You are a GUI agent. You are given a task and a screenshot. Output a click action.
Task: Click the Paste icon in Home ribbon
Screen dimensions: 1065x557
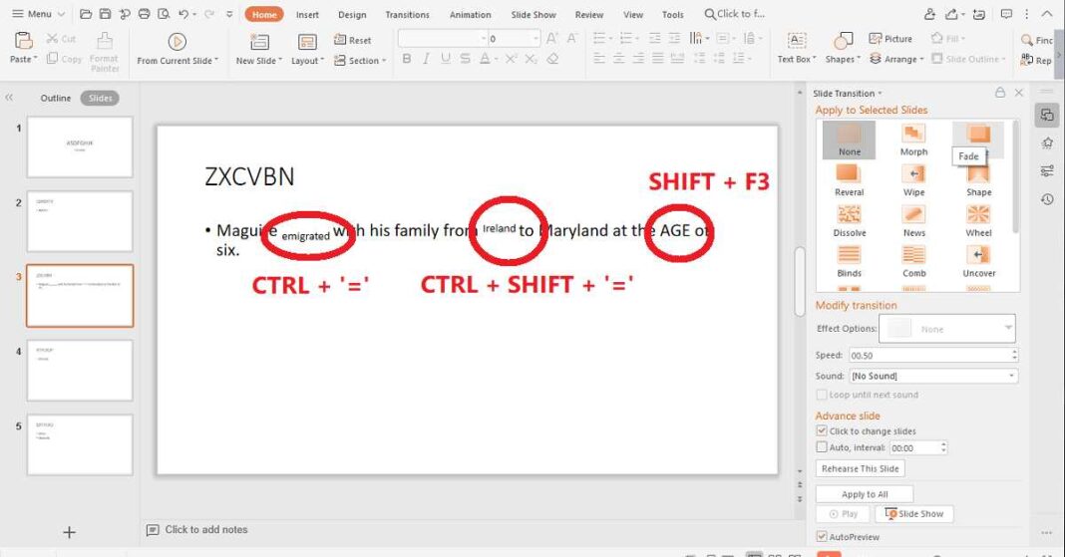[x=23, y=41]
